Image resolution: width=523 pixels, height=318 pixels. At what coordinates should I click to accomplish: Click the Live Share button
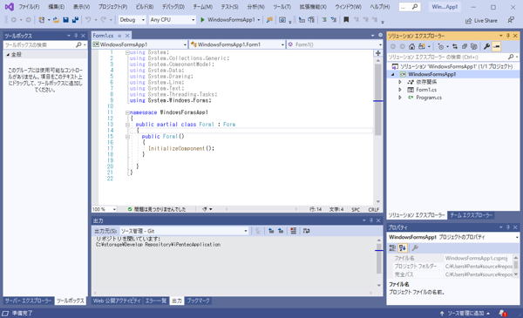point(481,21)
